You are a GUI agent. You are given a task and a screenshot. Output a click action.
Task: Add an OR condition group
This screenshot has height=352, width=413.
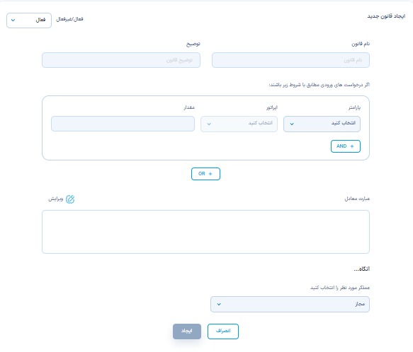(x=205, y=174)
